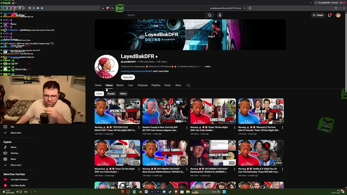Open the Christmas Fails video thumbnail
Image resolution: width=347 pixels, height=195 pixels.
click(x=213, y=111)
